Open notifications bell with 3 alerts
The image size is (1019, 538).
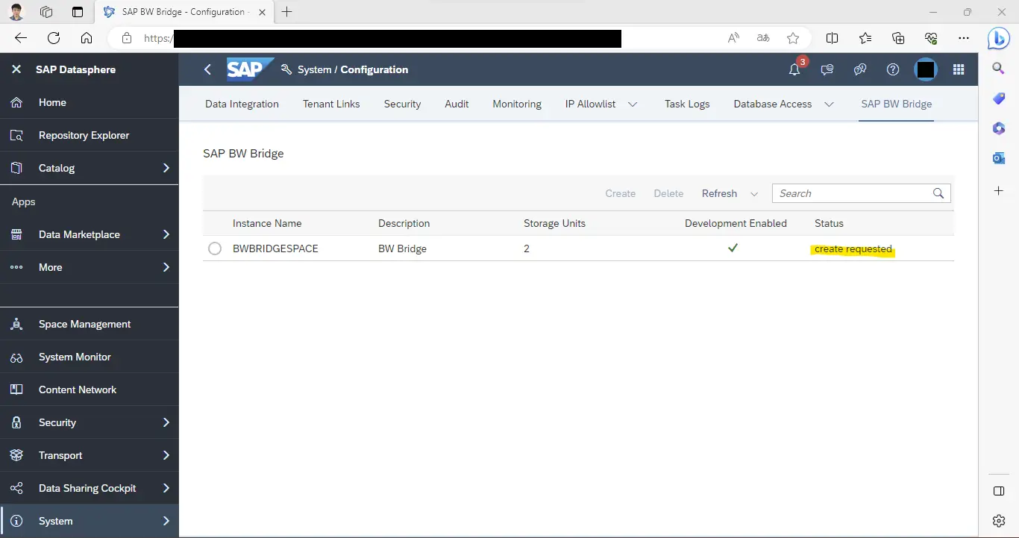click(795, 69)
